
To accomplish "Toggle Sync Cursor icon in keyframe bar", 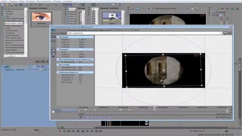I will coord(81,117).
